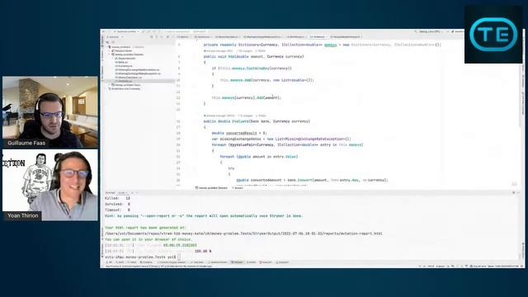528x297 pixels.
Task: Click the Yoan Thirion video thumbnail
Action: 50,185
